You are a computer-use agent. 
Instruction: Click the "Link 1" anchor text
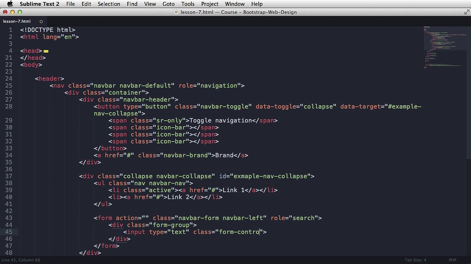tap(234, 190)
